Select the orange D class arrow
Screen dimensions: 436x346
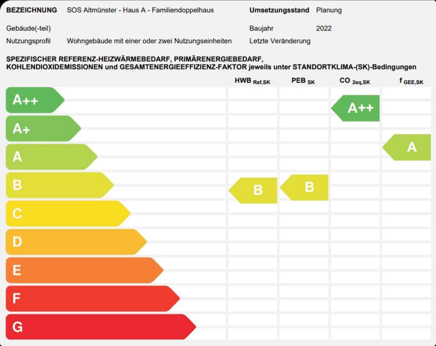[x=75, y=242]
